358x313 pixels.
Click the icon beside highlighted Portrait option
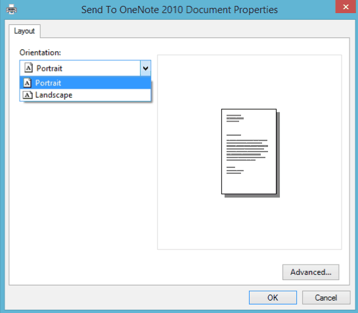point(28,83)
